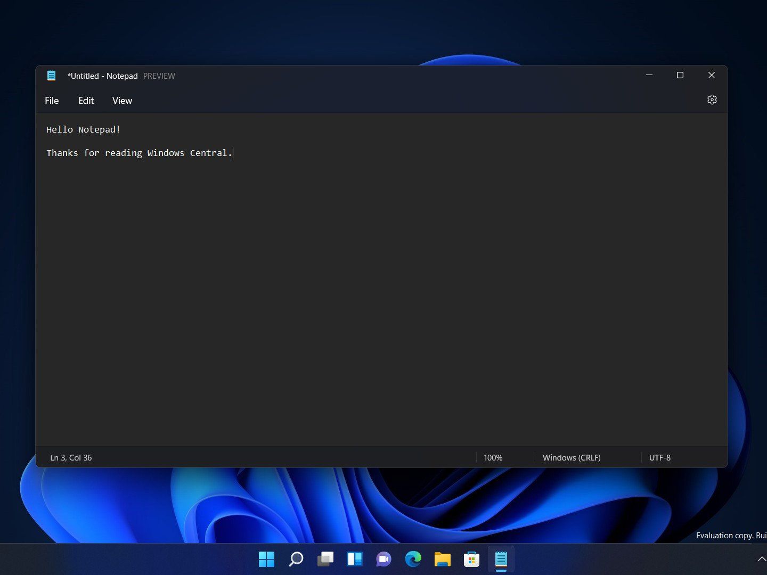Screen dimensions: 767x575
Task: Maximize the Notepad window
Action: tap(680, 76)
